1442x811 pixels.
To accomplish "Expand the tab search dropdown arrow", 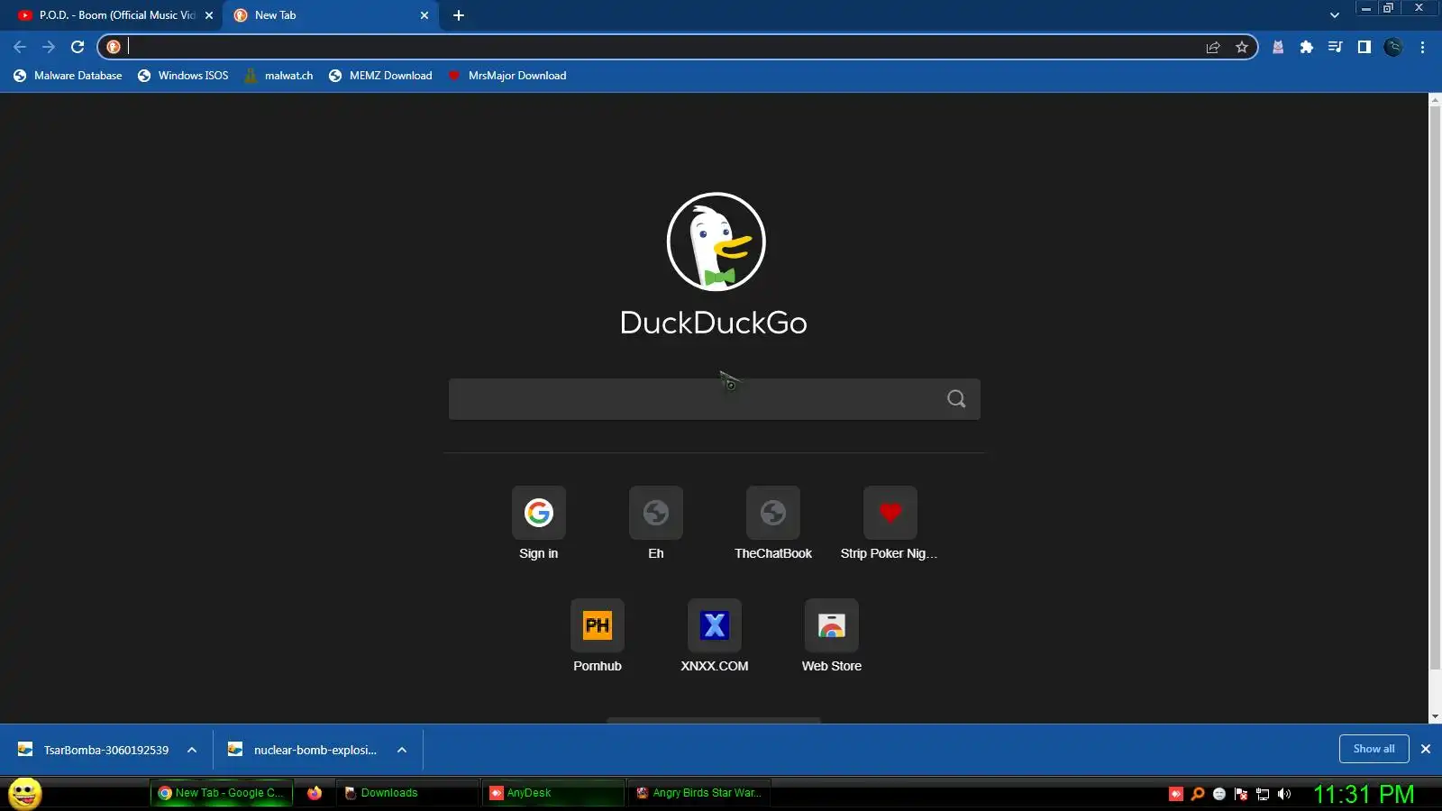I will point(1335,15).
